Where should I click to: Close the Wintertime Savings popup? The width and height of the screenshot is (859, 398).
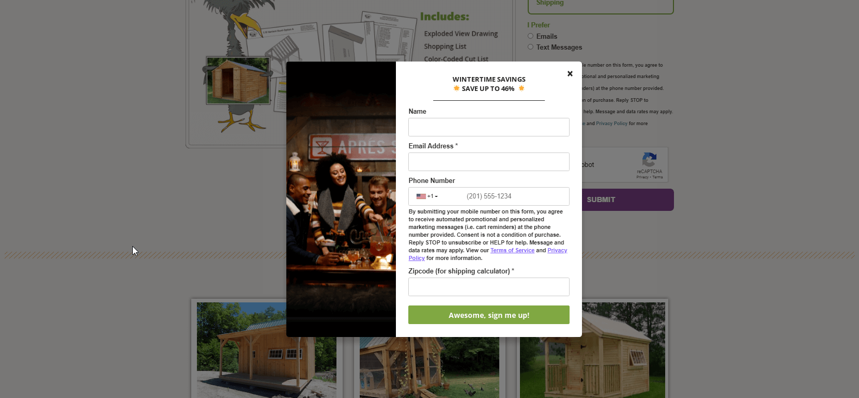pos(570,74)
